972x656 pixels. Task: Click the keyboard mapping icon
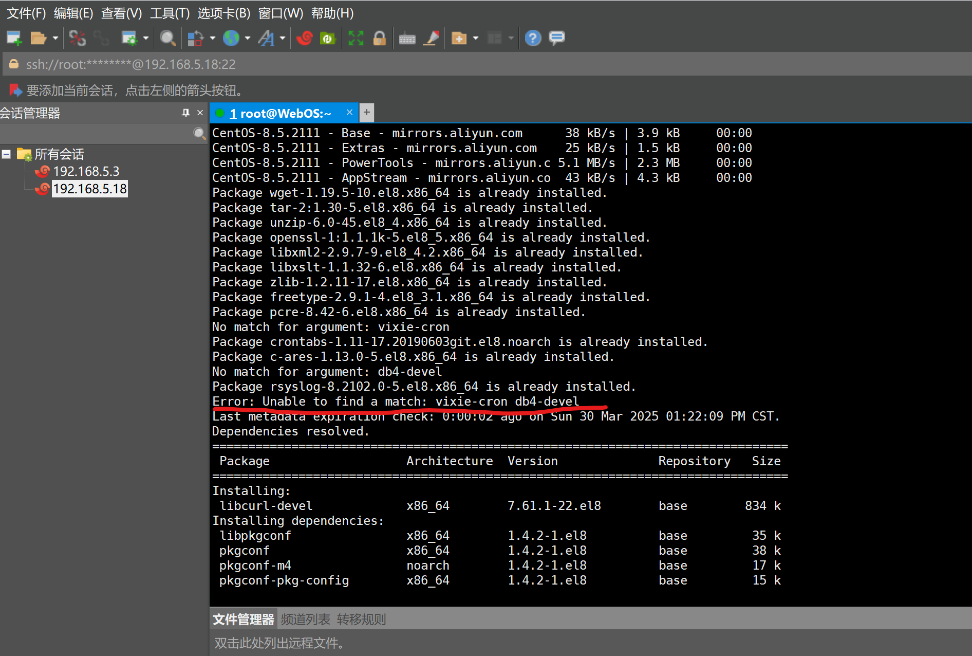[407, 39]
